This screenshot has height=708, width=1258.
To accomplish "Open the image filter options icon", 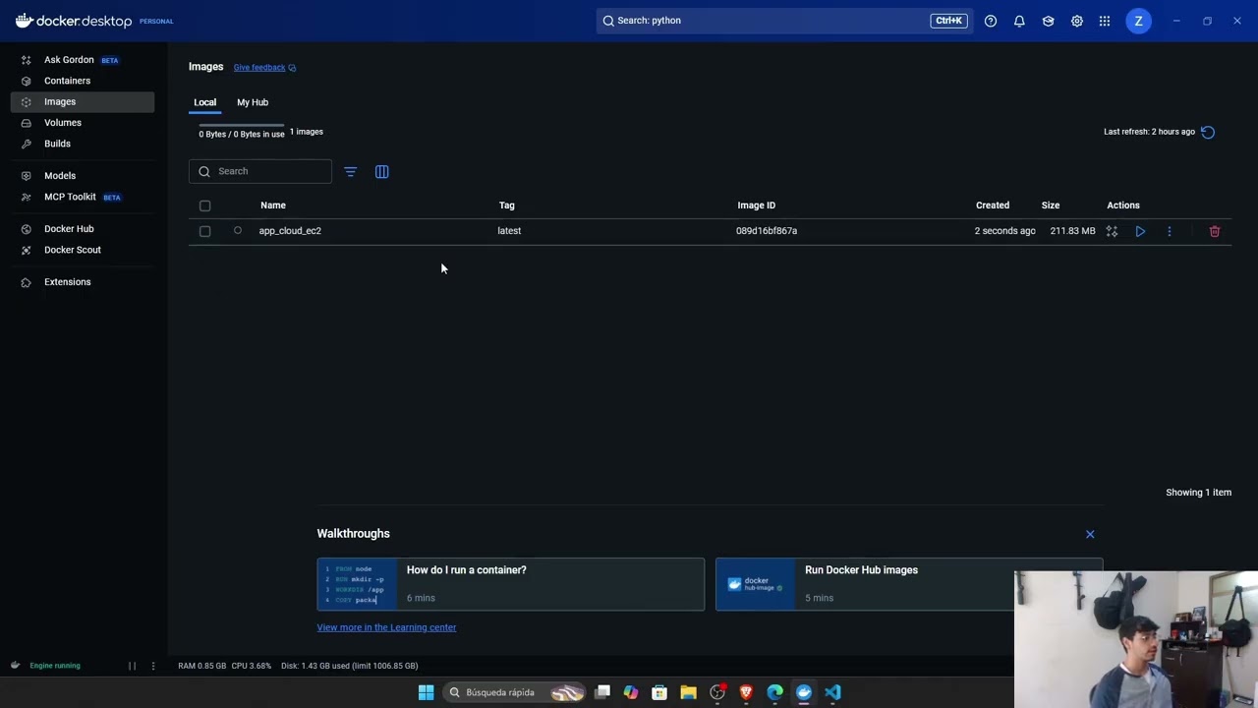I will click(x=351, y=172).
